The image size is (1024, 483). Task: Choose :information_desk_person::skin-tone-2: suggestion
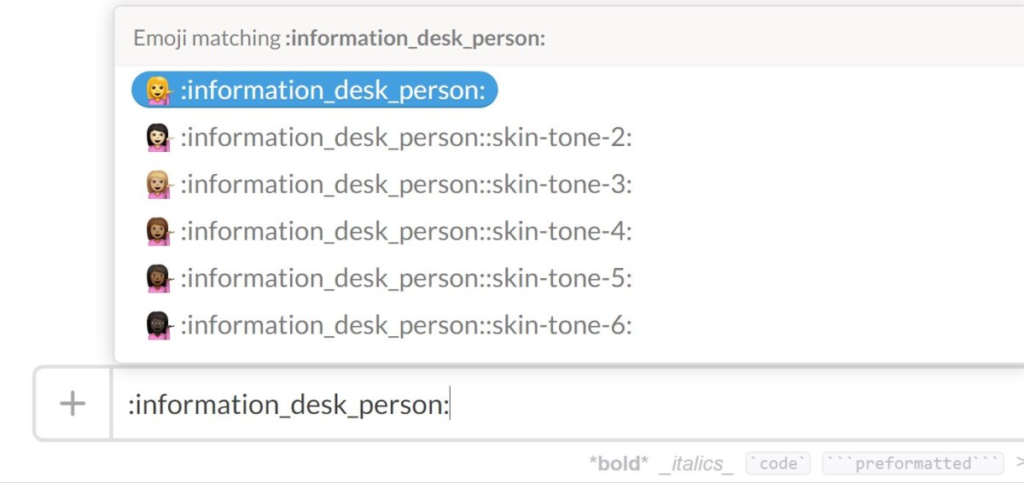click(389, 137)
